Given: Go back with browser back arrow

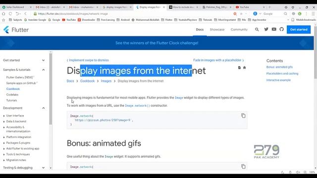Looking at the screenshot, I should pyautogui.click(x=25, y=14).
